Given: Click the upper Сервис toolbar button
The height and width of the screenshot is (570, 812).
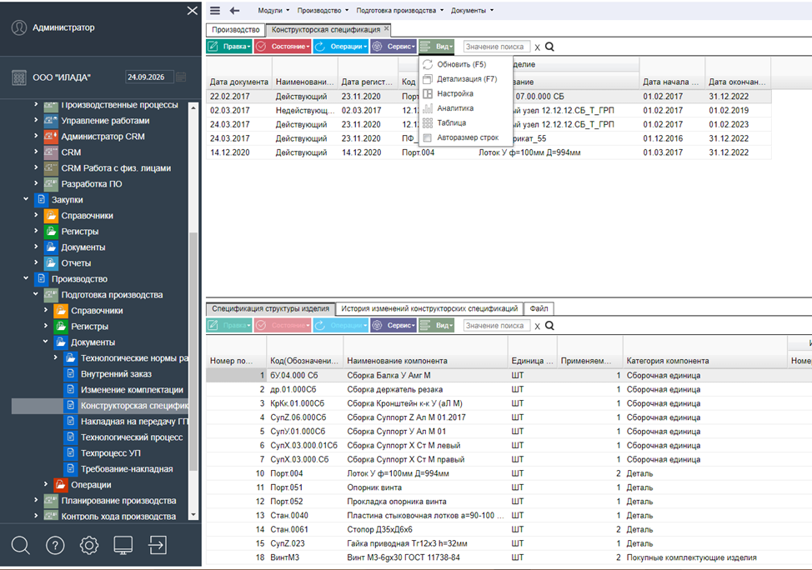Looking at the screenshot, I should point(393,47).
